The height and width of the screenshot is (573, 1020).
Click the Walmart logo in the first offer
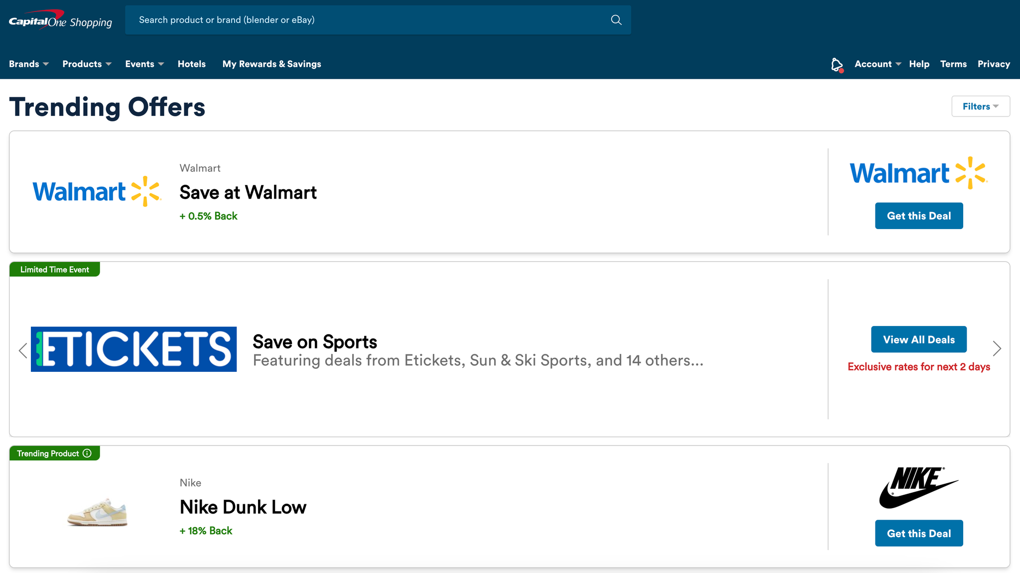(x=96, y=191)
